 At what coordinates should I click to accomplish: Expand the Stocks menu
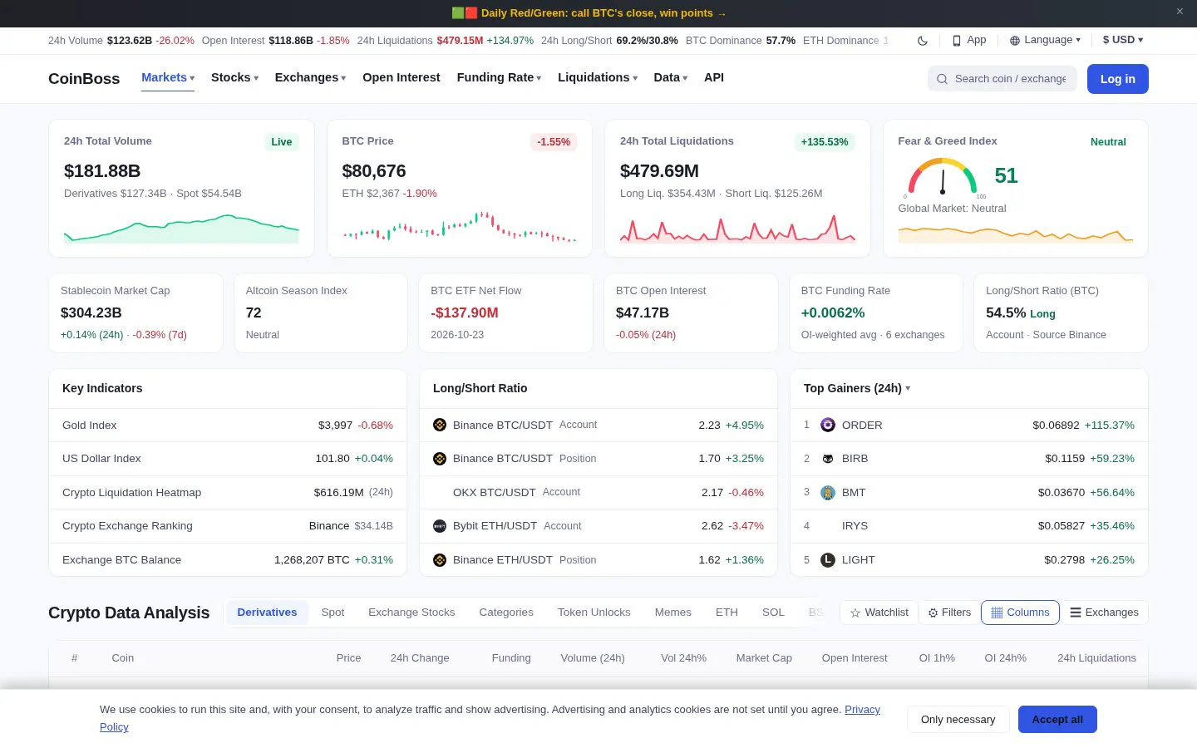pyautogui.click(x=234, y=77)
